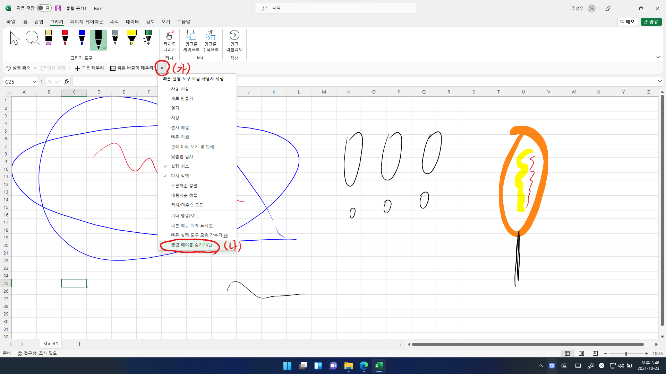This screenshot has width=666, height=374.
Task: Open Microsoft Edge from taskbar
Action: [x=364, y=366]
